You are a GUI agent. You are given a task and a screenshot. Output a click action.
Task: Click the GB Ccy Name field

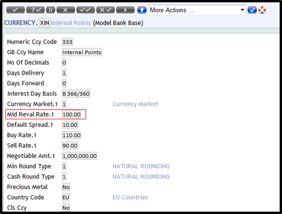tap(82, 52)
